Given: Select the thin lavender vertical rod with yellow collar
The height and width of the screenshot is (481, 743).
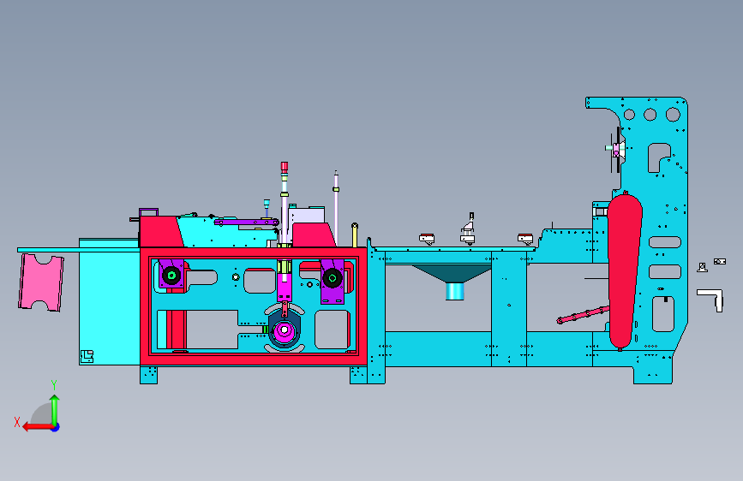Looking at the screenshot, I should (x=336, y=208).
